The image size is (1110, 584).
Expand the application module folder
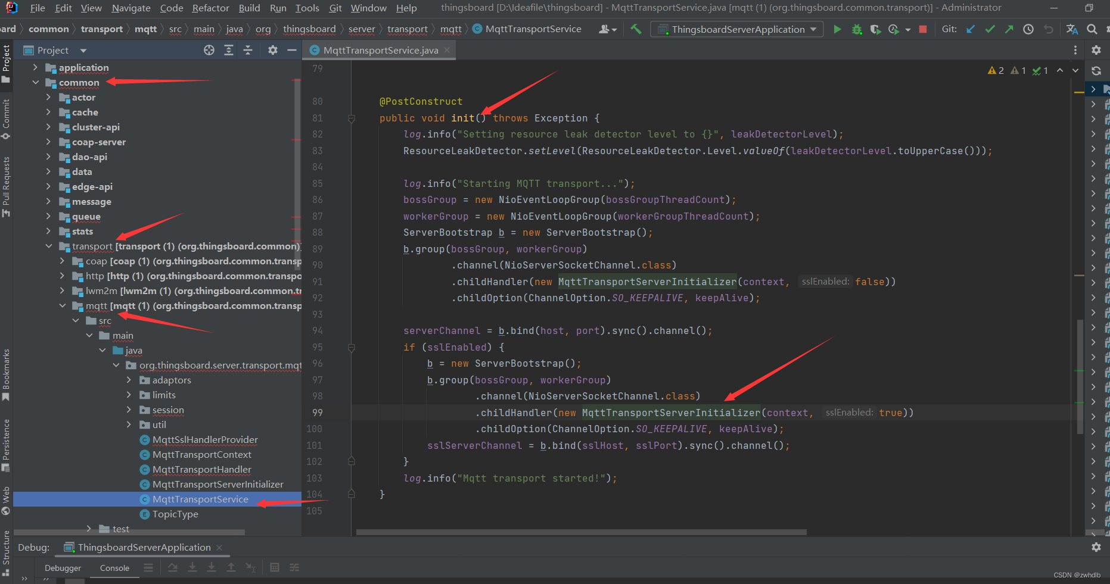point(35,67)
